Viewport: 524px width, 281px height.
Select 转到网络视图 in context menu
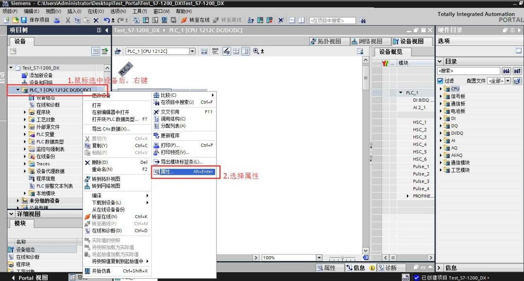(x=116, y=186)
